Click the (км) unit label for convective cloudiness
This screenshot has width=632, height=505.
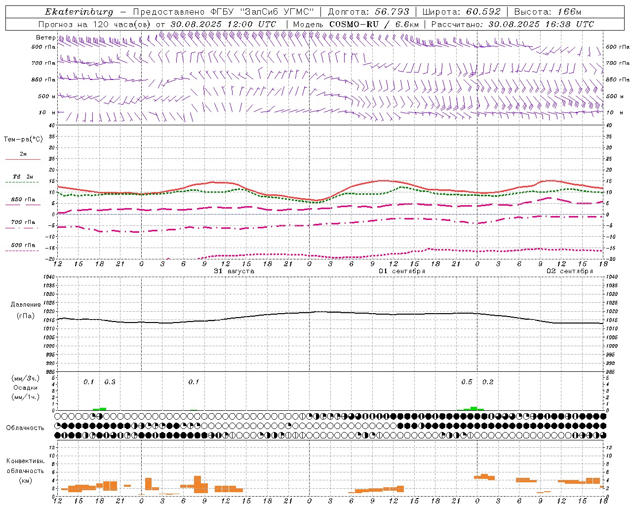pyautogui.click(x=25, y=480)
